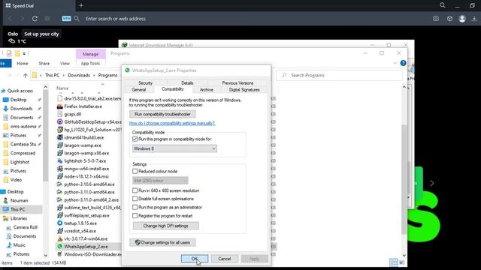Open the Windows 8 compatibility dropdown
Image resolution: width=481 pixels, height=270 pixels.
coord(174,148)
